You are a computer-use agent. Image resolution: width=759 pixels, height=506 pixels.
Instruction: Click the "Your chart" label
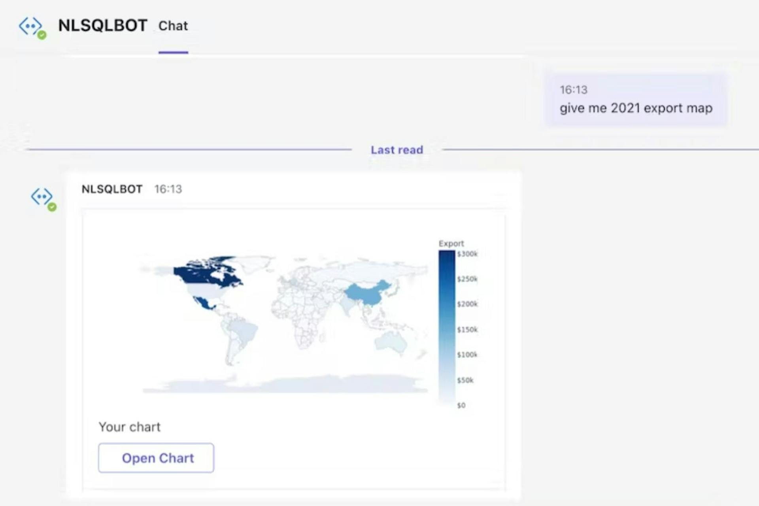coord(129,427)
